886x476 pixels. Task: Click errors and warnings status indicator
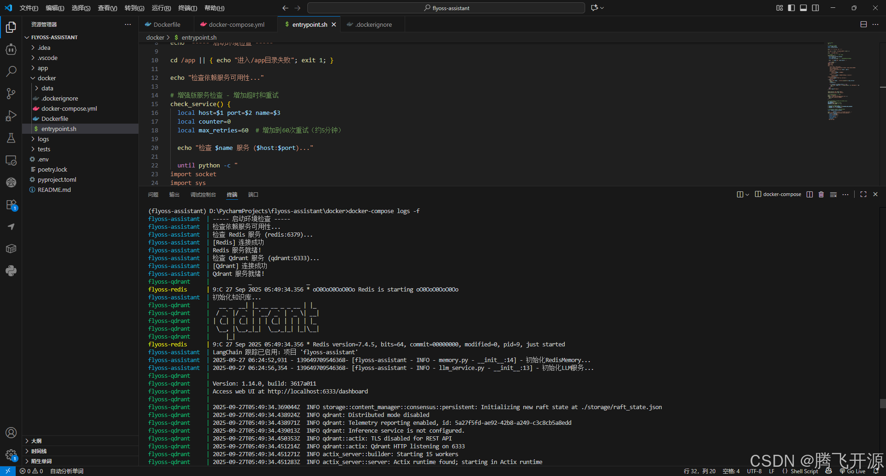coord(31,471)
